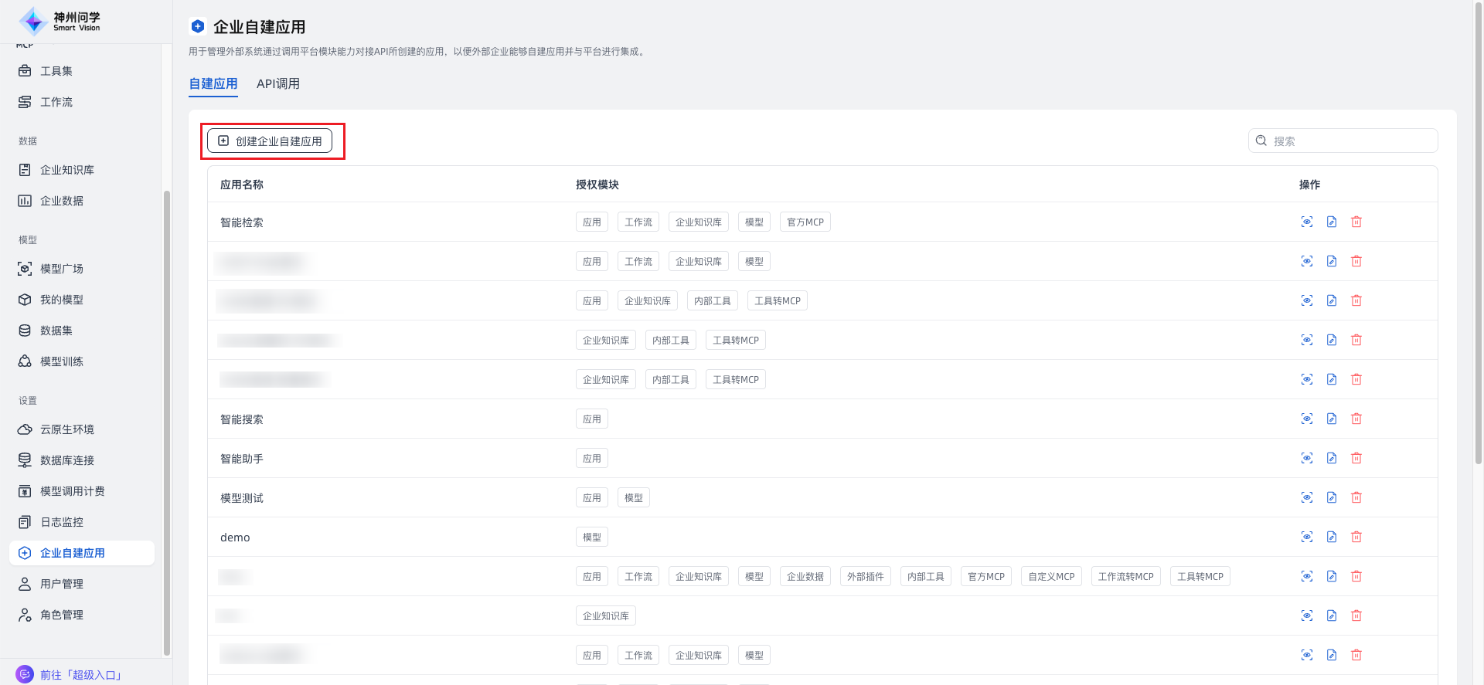Select the 自建应用 tab
The image size is (1484, 685).
[213, 83]
